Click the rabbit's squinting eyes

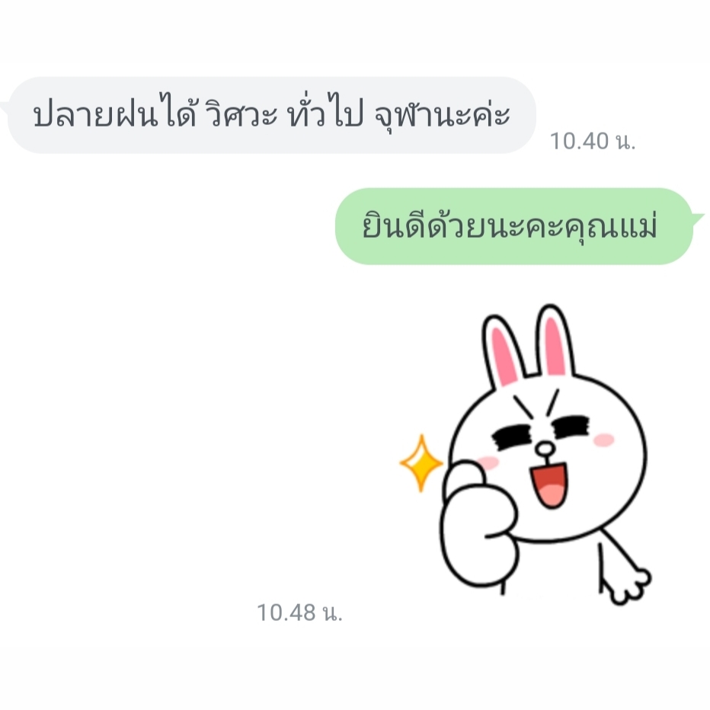pos(541,430)
